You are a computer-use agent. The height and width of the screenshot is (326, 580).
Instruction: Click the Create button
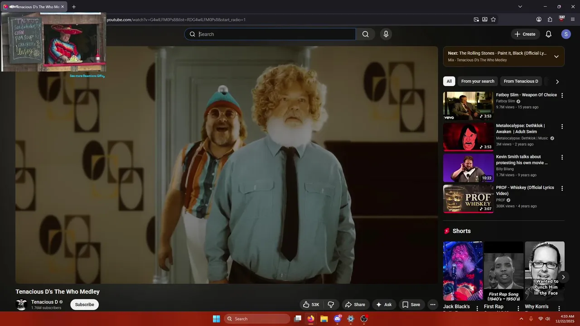pyautogui.click(x=525, y=34)
